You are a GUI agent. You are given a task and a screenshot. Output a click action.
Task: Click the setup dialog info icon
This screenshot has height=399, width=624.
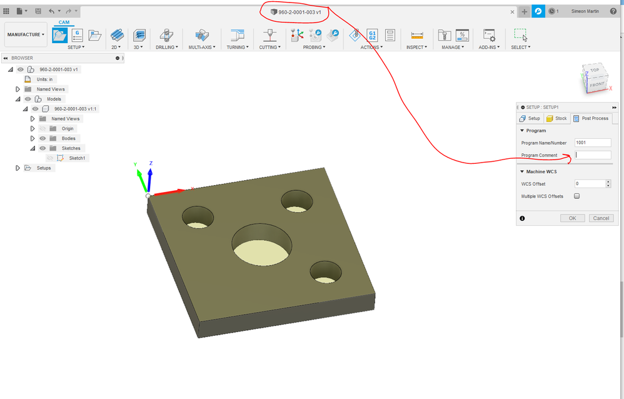tap(522, 218)
